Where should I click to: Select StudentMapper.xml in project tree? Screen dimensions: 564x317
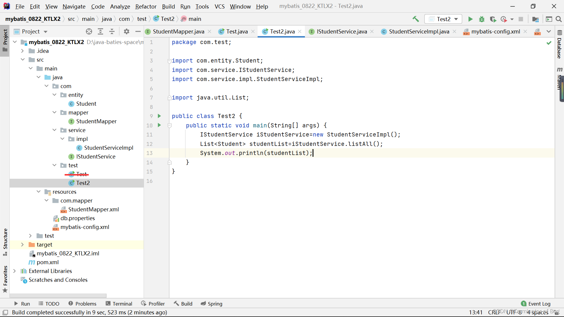[93, 209]
